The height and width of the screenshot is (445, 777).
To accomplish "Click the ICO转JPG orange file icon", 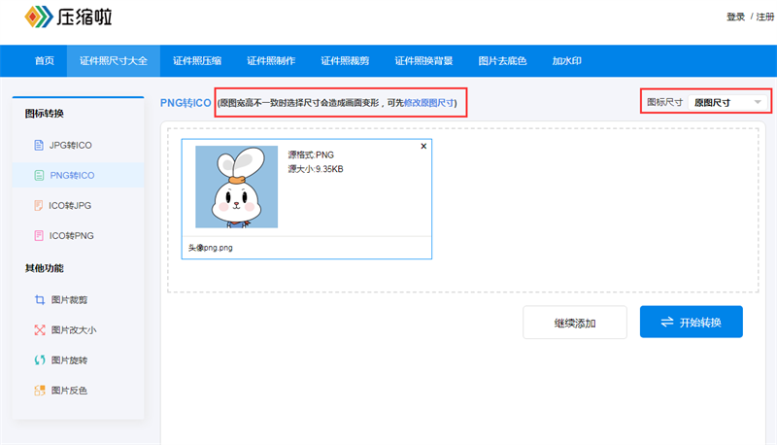I will tap(39, 206).
